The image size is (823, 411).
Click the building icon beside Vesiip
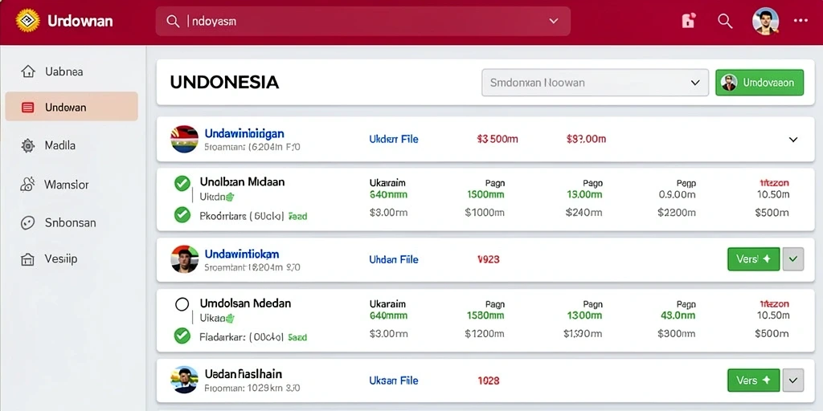27,259
